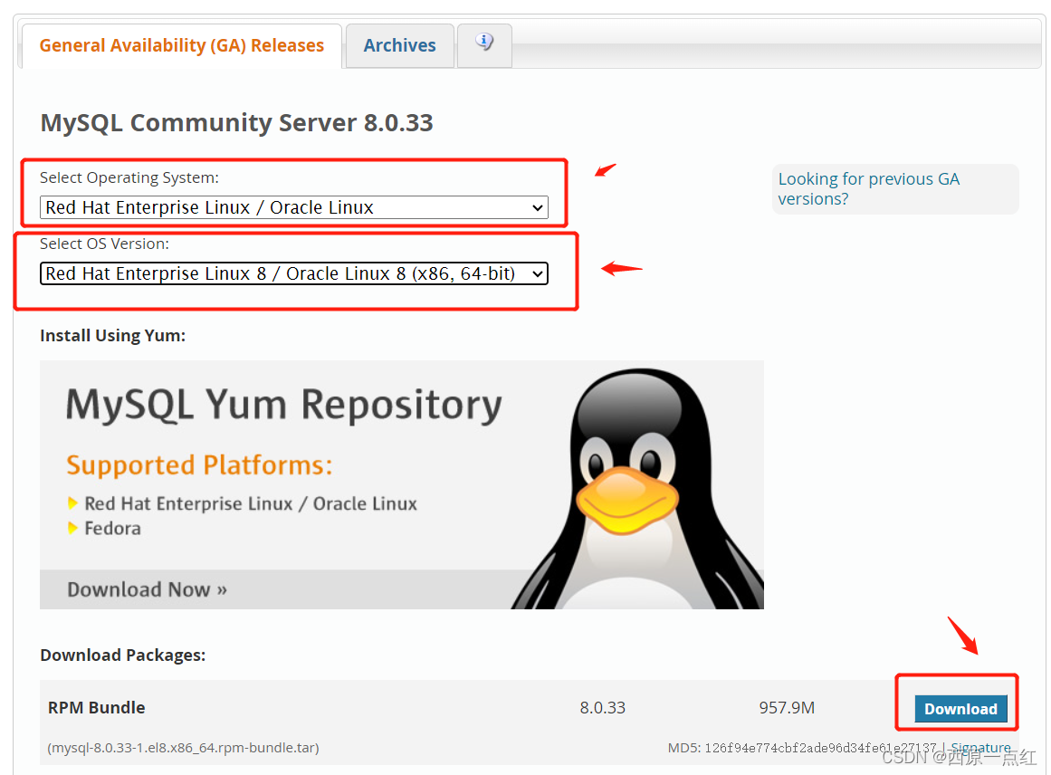Follow the Looking for previous GA versions link
The width and height of the screenshot is (1051, 775).
point(869,189)
